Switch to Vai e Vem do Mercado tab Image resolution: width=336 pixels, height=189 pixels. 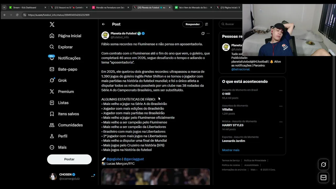tap(193, 8)
